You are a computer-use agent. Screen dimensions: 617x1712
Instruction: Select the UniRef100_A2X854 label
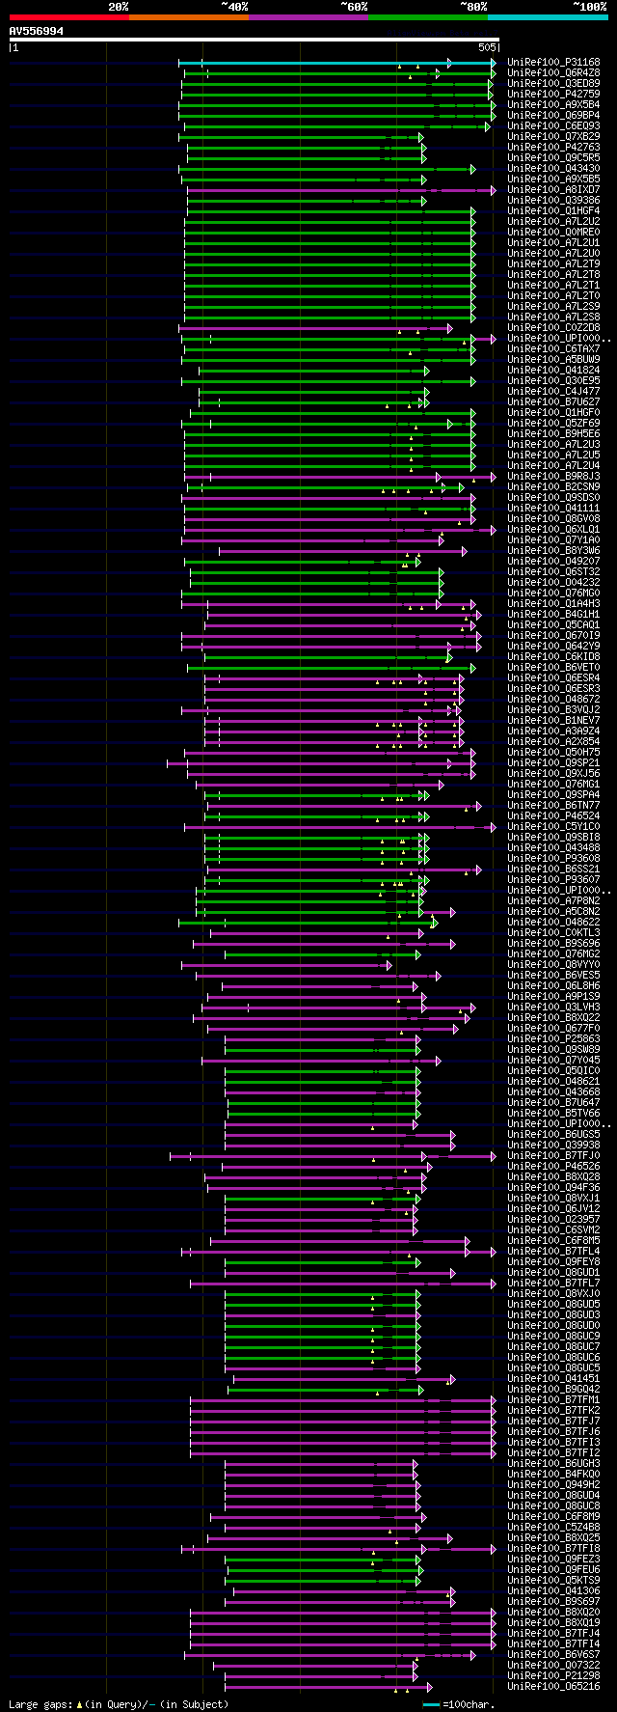[x=553, y=742]
